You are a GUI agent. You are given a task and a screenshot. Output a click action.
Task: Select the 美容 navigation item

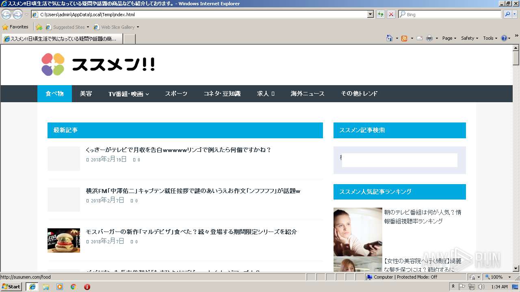pos(86,94)
